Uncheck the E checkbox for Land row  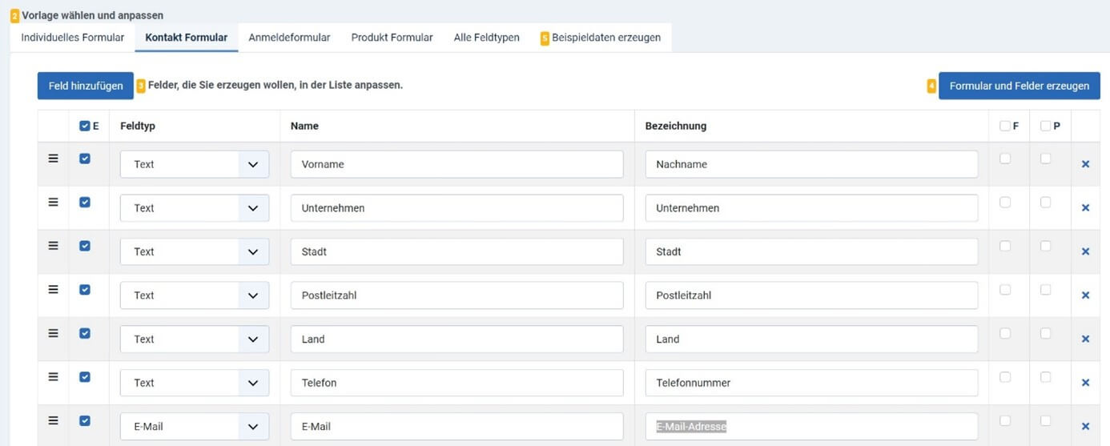pos(85,333)
